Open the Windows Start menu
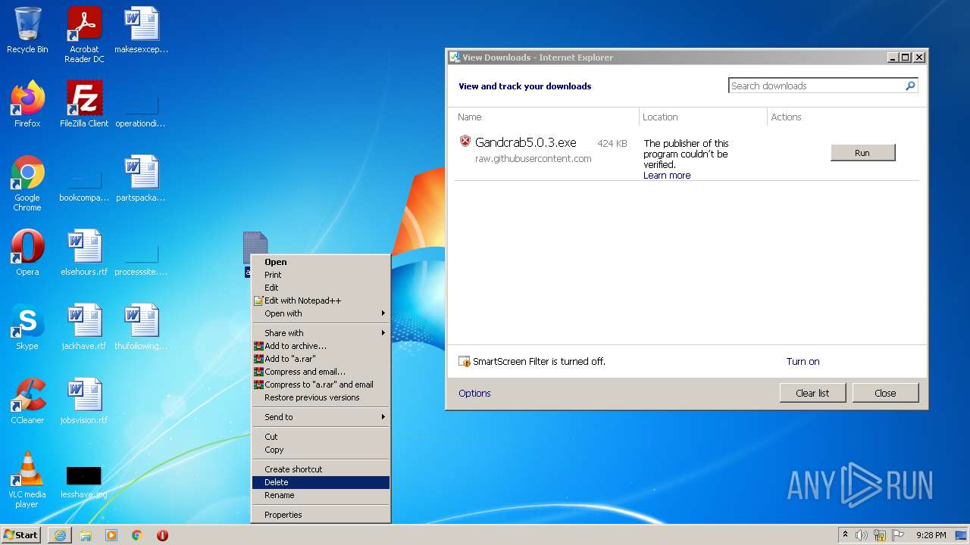This screenshot has width=970, height=545. (21, 535)
